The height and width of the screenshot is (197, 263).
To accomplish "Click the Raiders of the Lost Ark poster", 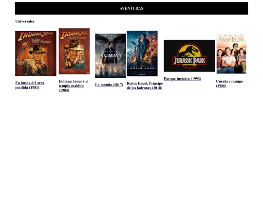I will click(36, 54).
